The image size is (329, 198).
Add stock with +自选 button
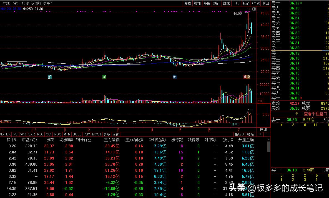tap(256, 3)
